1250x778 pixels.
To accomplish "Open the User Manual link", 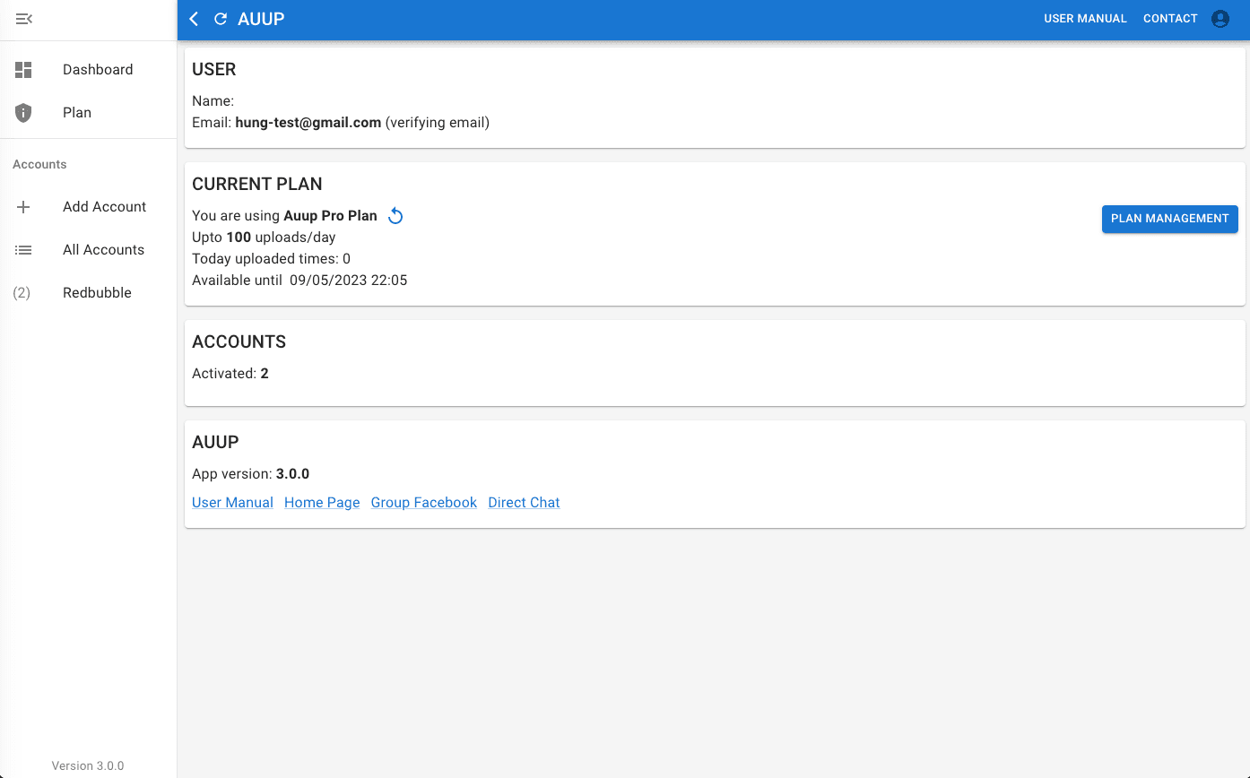I will (x=232, y=503).
